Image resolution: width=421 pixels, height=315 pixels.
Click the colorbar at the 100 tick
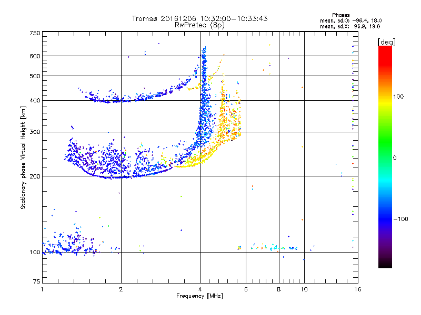point(385,97)
